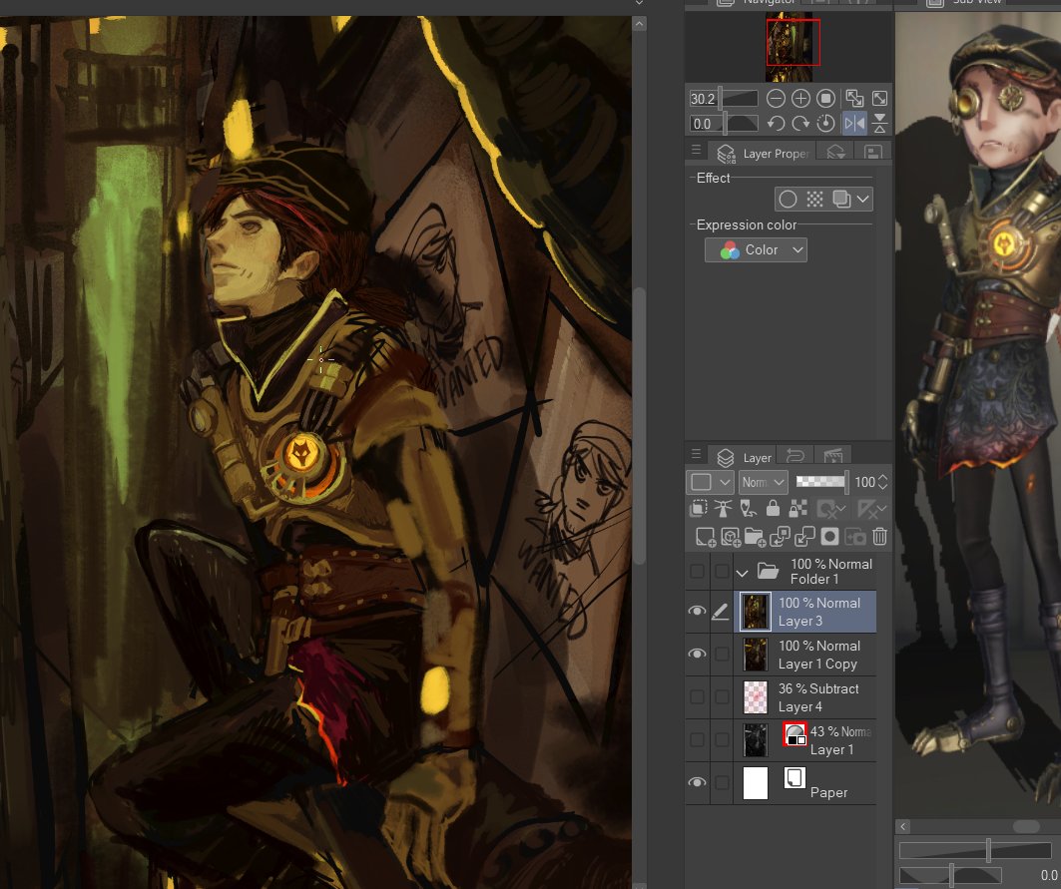Open the Enable Mask dropdown icon

(831, 509)
